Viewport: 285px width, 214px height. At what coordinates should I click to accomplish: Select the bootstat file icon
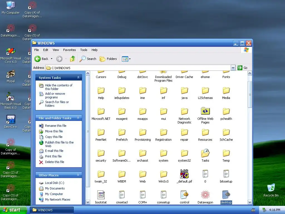pos(101,195)
